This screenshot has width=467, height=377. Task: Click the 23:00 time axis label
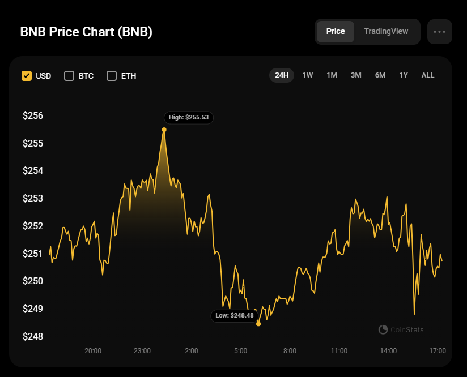(x=142, y=351)
